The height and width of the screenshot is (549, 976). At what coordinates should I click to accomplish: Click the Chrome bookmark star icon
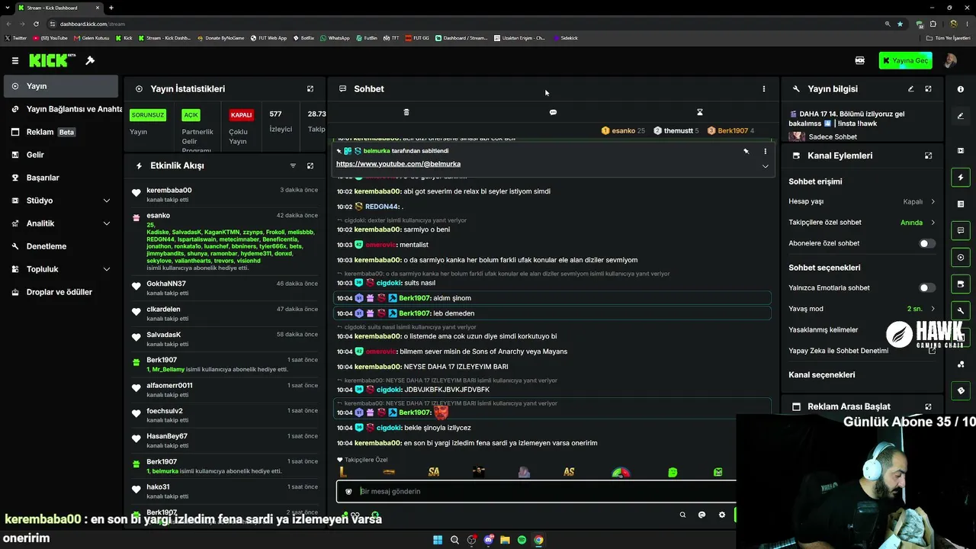(900, 24)
